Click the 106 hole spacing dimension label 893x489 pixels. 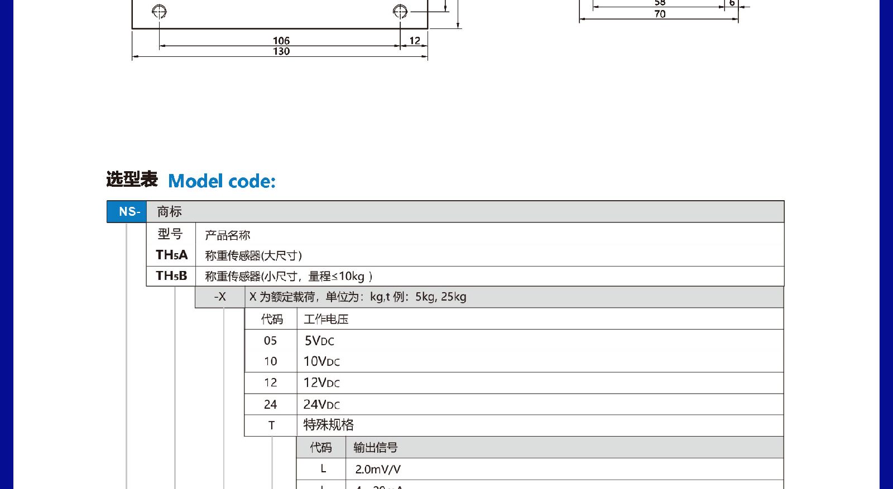(281, 41)
